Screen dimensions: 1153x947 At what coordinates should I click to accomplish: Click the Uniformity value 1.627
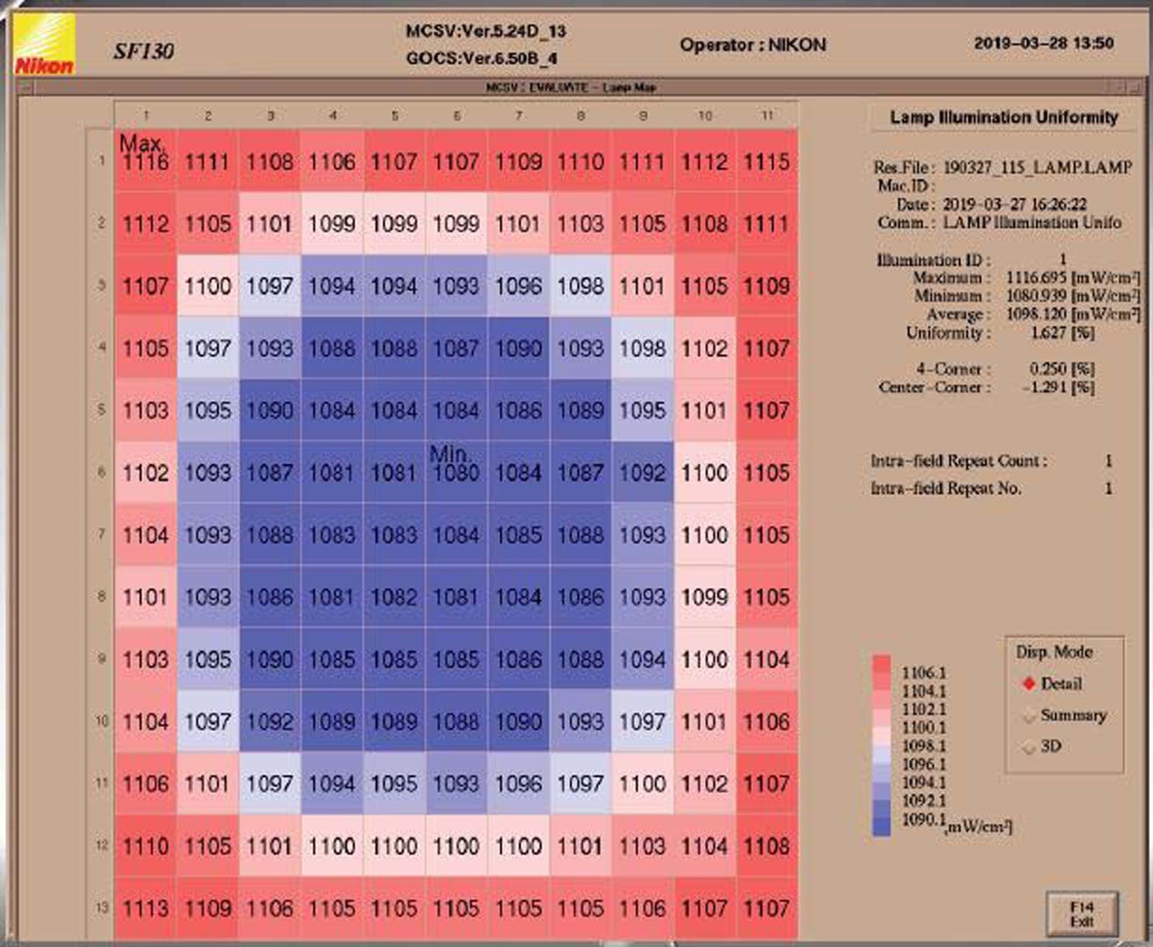tap(1049, 332)
